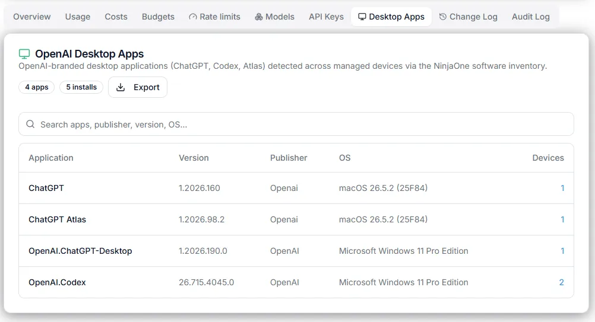Select the ChatGPT application row name
The width and height of the screenshot is (595, 322).
click(x=46, y=188)
